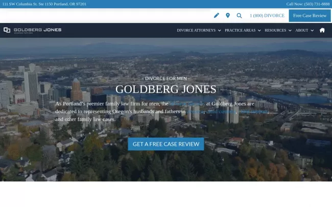Go to home via house icon
Viewport: 332px width, 207px height.
pyautogui.click(x=322, y=30)
